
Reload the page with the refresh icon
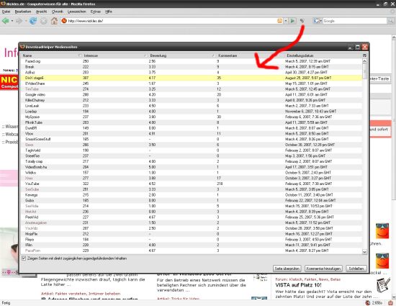pos(33,21)
